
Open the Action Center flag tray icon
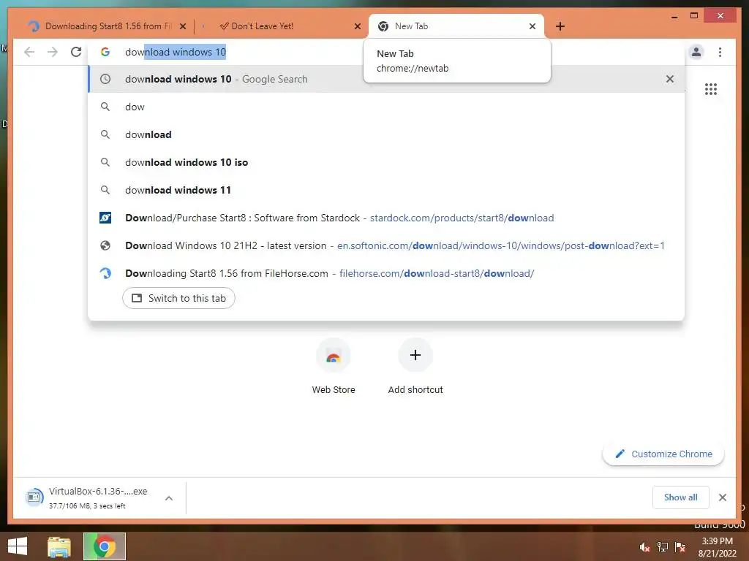pyautogui.click(x=680, y=547)
